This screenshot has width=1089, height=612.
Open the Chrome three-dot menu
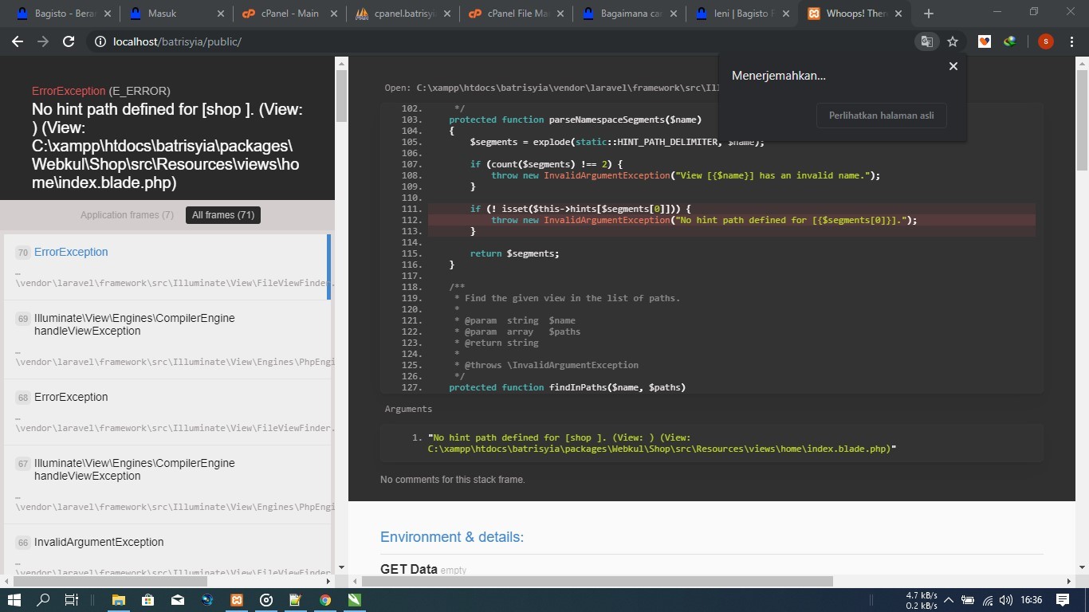(1071, 41)
